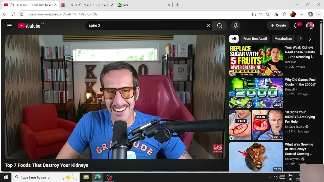
Task: Select the Metabolism filter chip
Action: (x=283, y=39)
